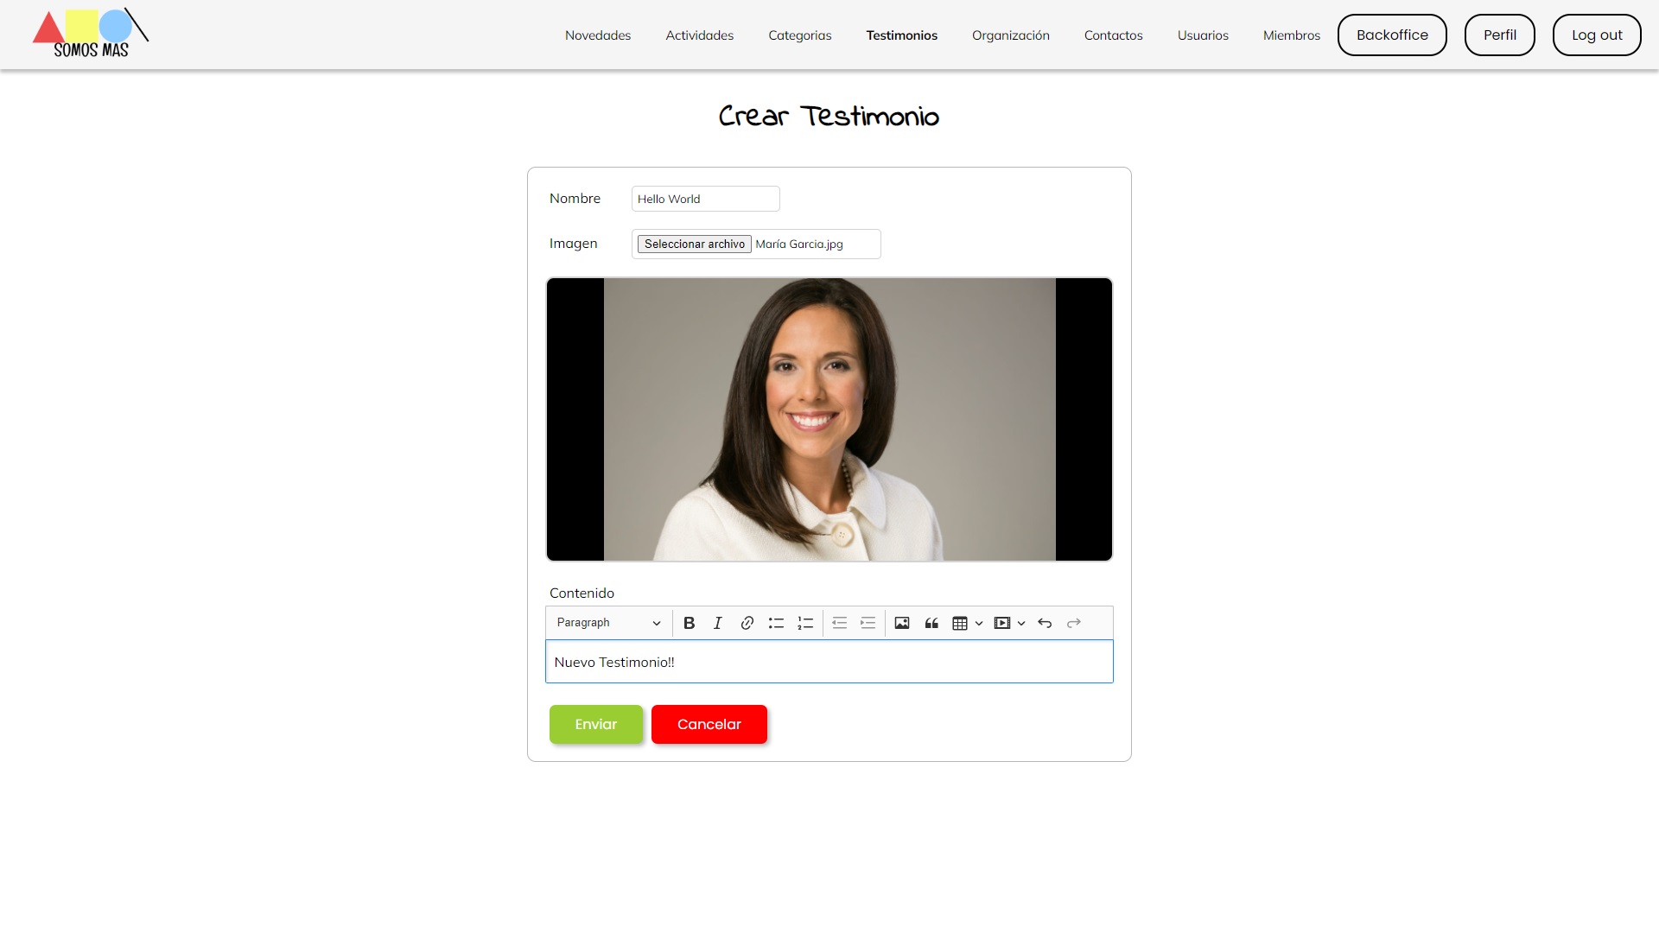The height and width of the screenshot is (933, 1659).
Task: Click into the Contenido text area
Action: click(x=829, y=662)
